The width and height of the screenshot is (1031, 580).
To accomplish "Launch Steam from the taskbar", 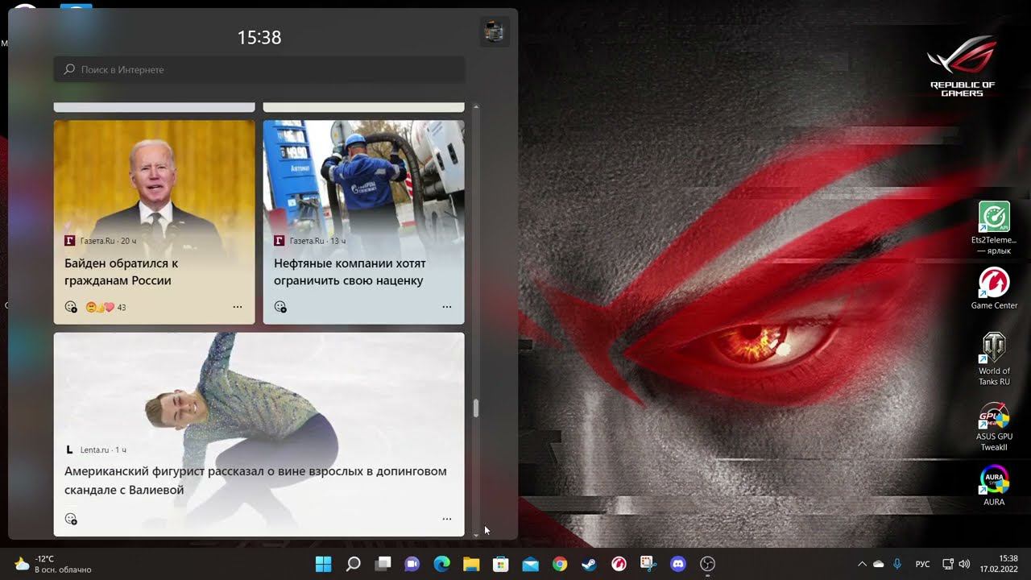I will coord(590,564).
